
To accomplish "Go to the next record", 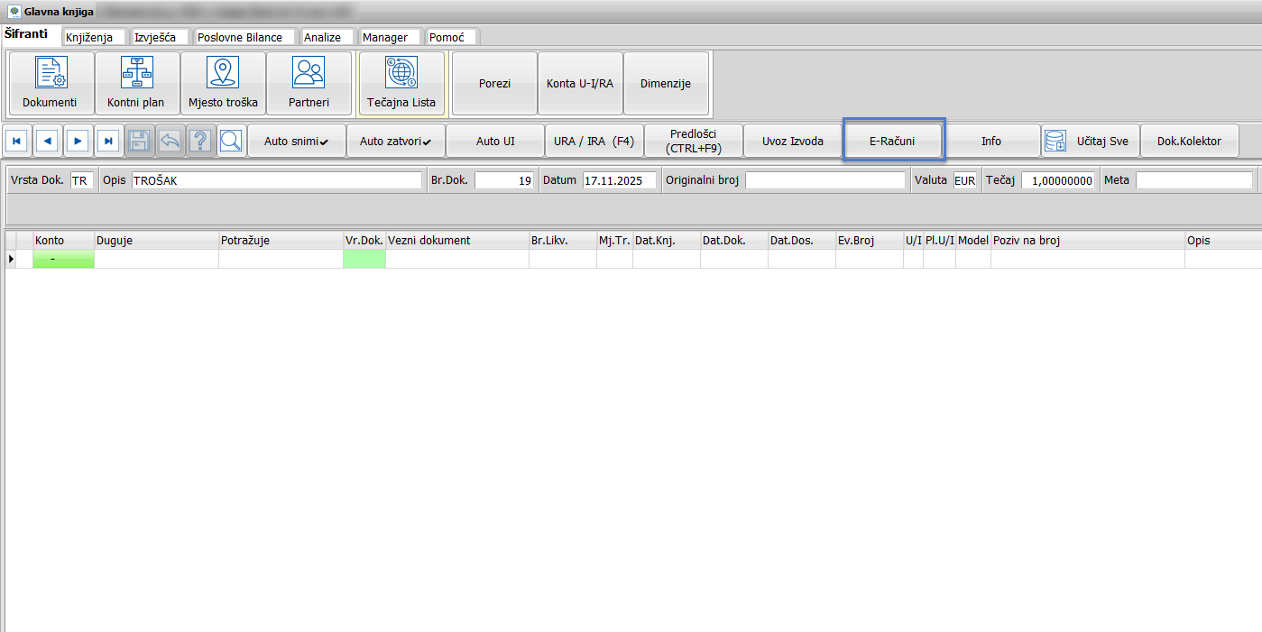I will pyautogui.click(x=78, y=142).
